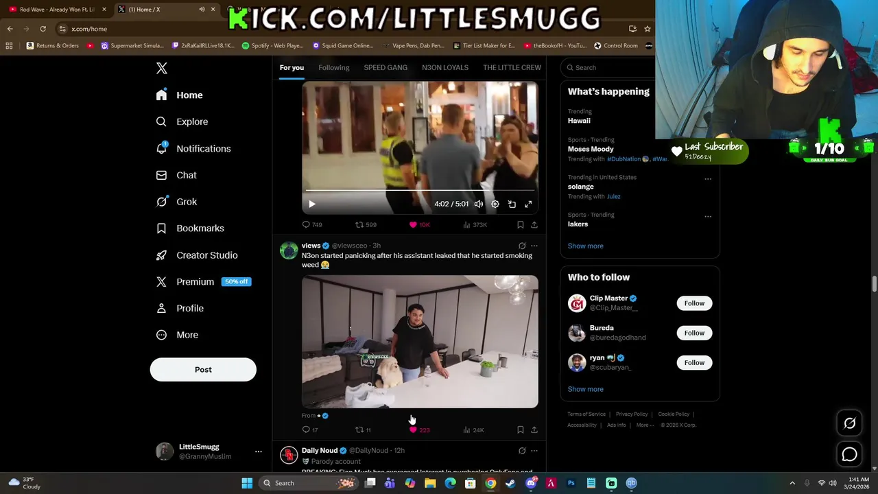Switch to the For you tab

292,67
